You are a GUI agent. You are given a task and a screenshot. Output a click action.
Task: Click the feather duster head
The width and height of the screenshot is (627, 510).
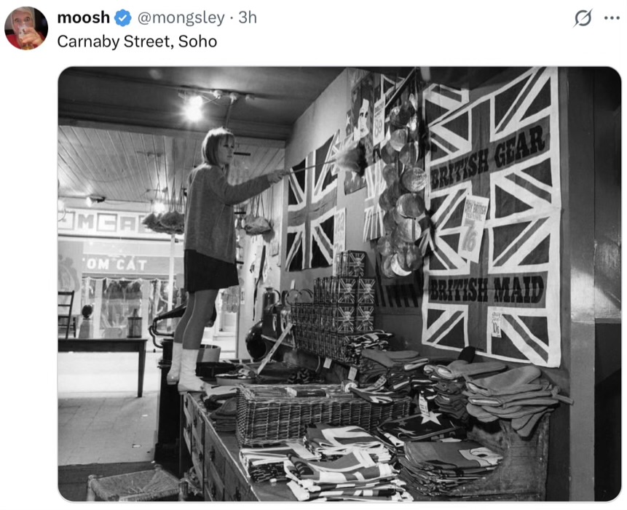coord(351,157)
